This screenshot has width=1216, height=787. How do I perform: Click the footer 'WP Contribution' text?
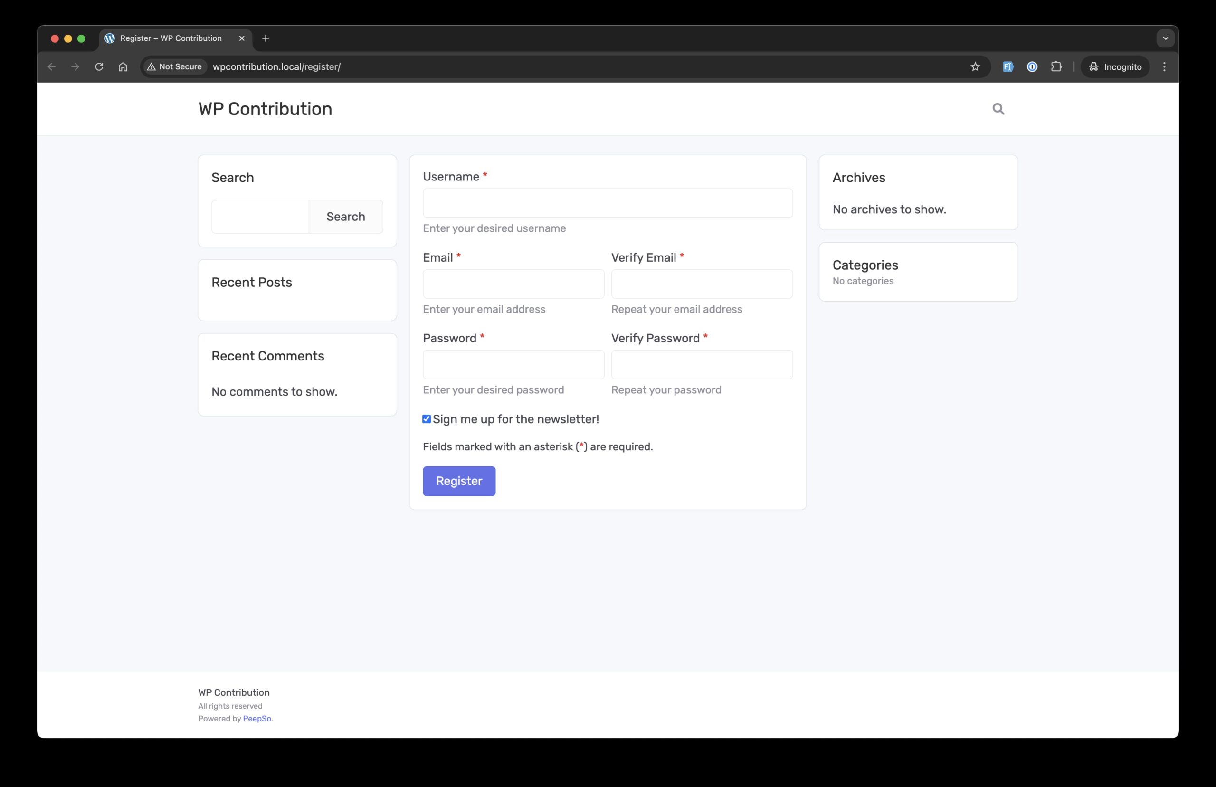(x=234, y=692)
